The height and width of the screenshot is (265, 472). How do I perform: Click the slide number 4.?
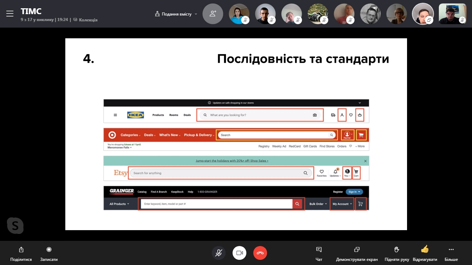click(88, 59)
